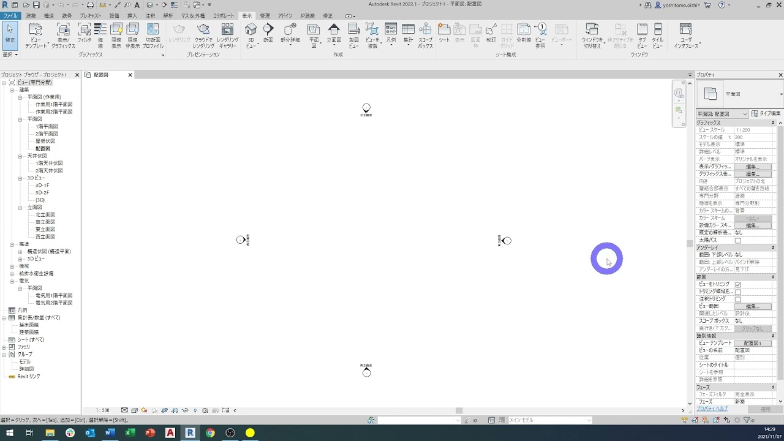Uncheck Crop View (ビューをトリミング) checkbox
The width and height of the screenshot is (784, 441).
(x=738, y=284)
